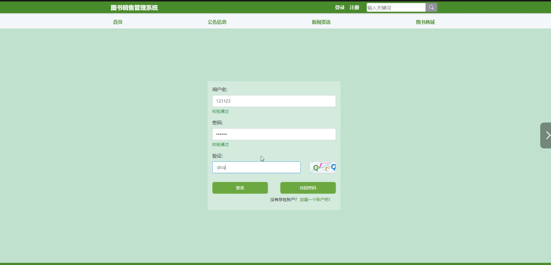Click the 验证 code input field

pos(256,167)
